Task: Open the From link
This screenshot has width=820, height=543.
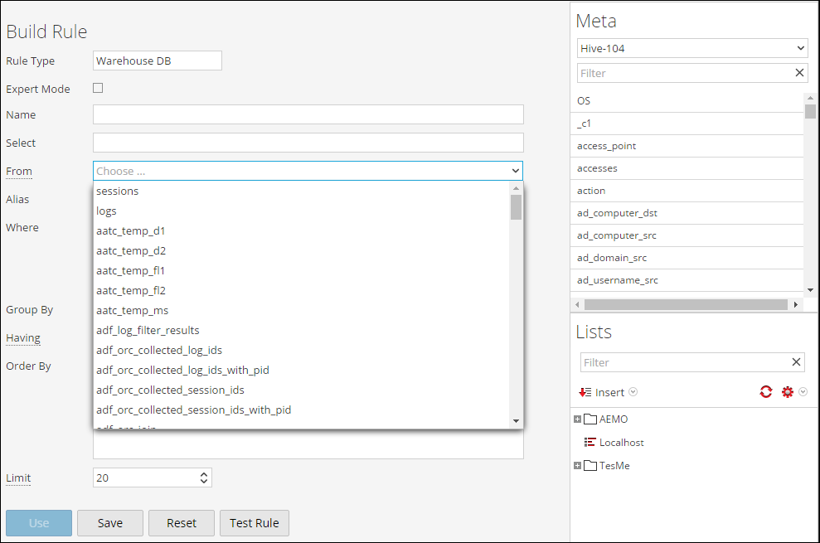Action: (x=18, y=171)
